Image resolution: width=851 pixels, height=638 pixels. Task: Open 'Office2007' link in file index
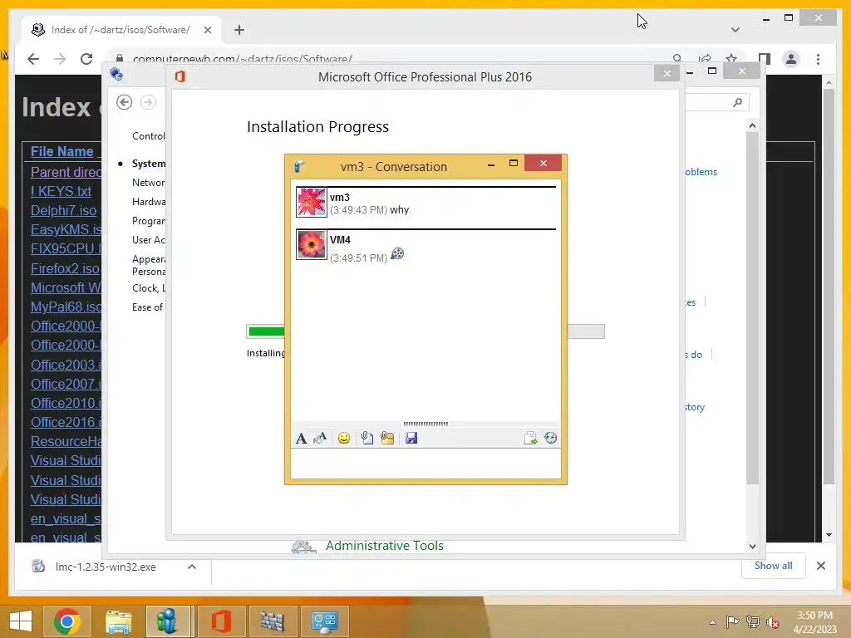click(66, 384)
